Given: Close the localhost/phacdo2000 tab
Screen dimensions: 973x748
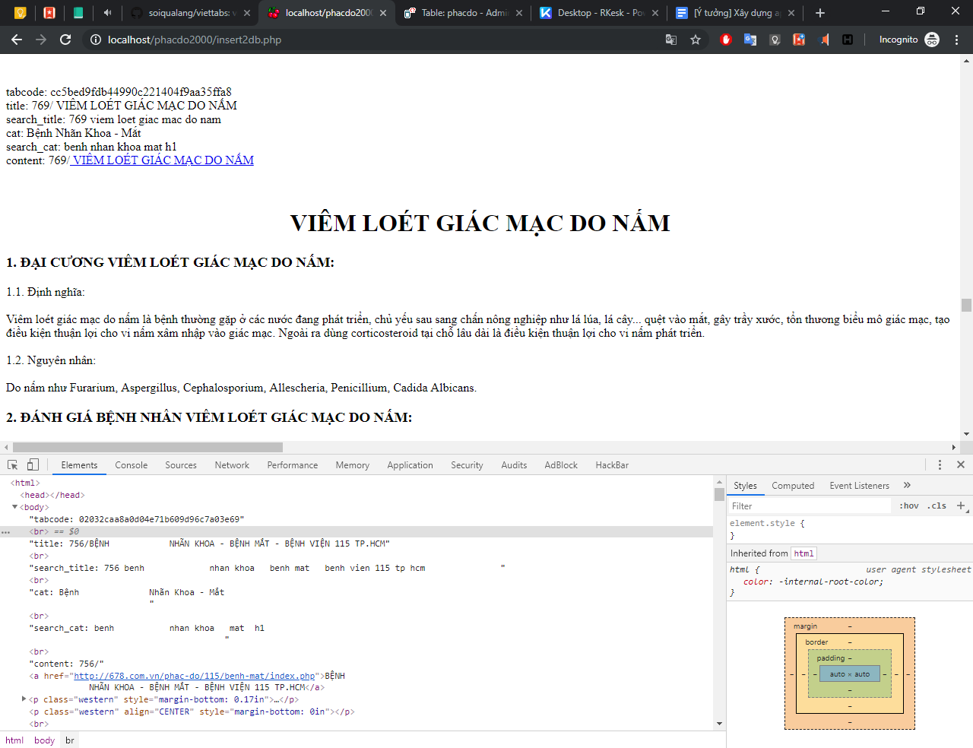Looking at the screenshot, I should pos(383,13).
